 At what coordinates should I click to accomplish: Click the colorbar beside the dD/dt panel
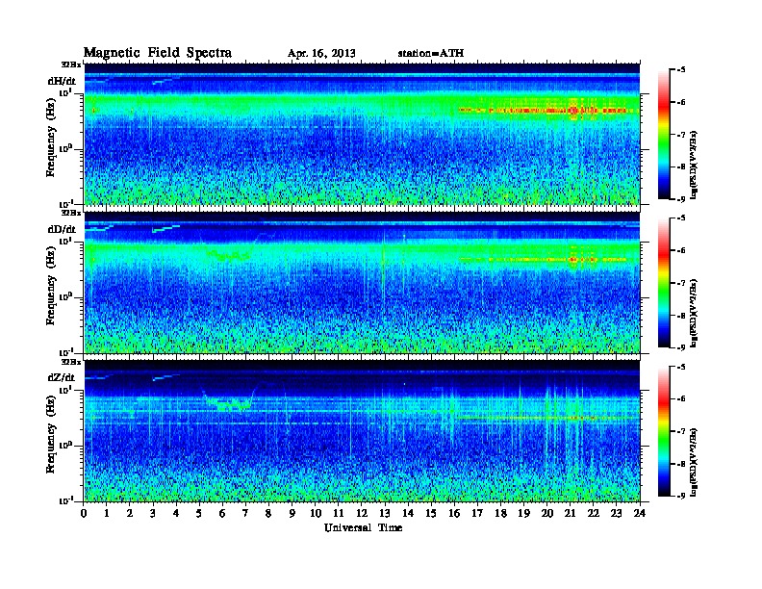[664, 282]
